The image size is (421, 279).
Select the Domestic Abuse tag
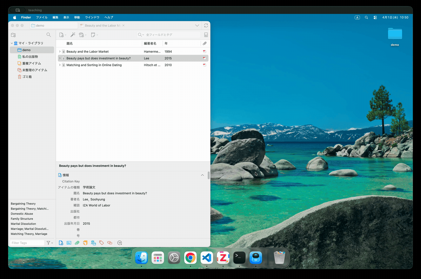click(22, 213)
